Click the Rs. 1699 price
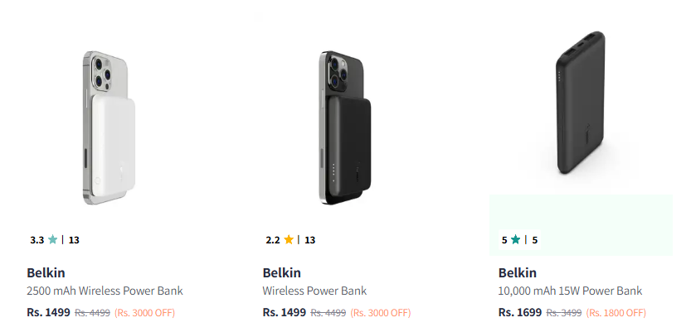 point(520,312)
